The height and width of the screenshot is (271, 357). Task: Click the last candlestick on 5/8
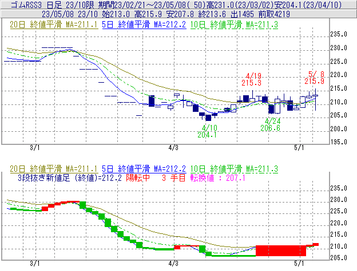[x=315, y=99]
